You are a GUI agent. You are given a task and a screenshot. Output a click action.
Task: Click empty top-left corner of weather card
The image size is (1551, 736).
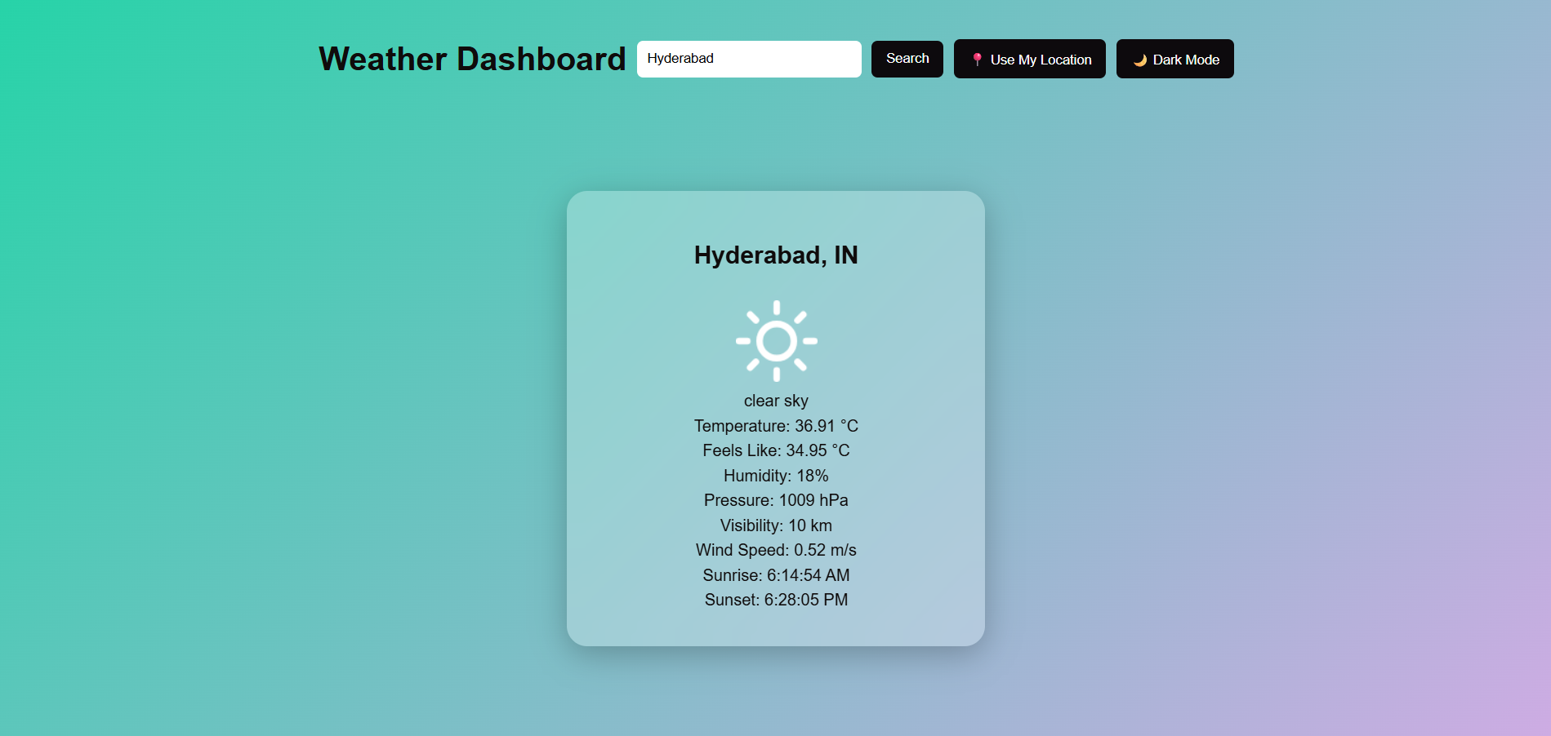coord(596,219)
